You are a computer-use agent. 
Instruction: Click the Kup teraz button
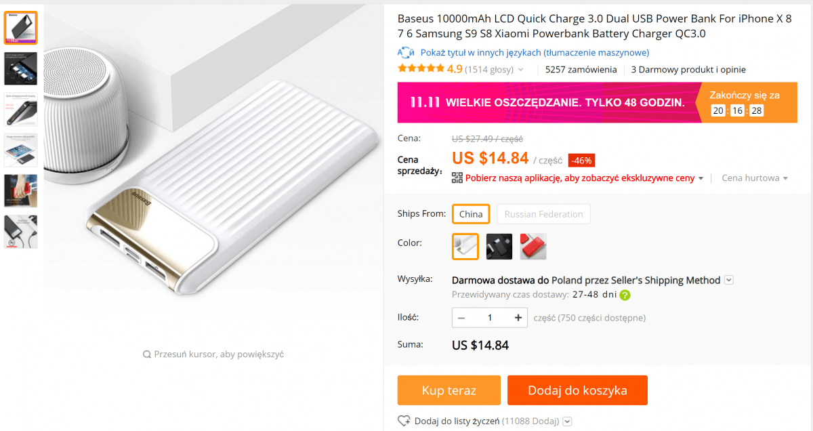pos(449,390)
